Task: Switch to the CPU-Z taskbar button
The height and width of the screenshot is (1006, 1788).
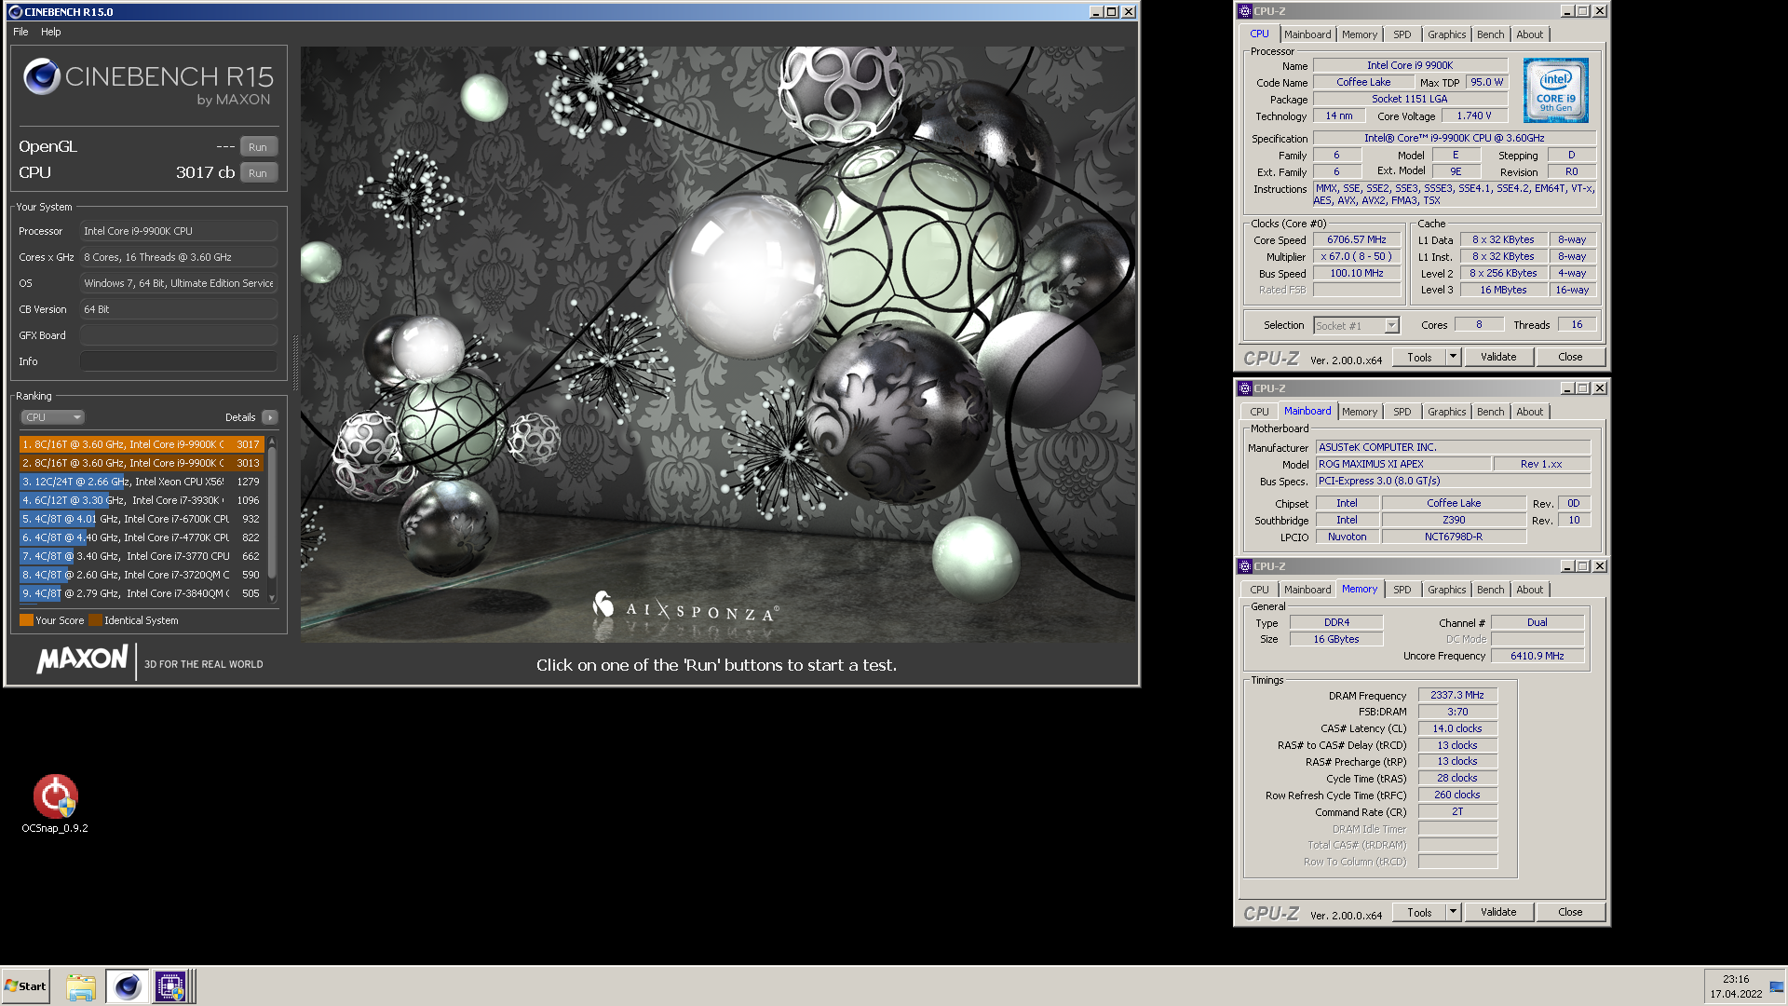Action: [x=170, y=986]
